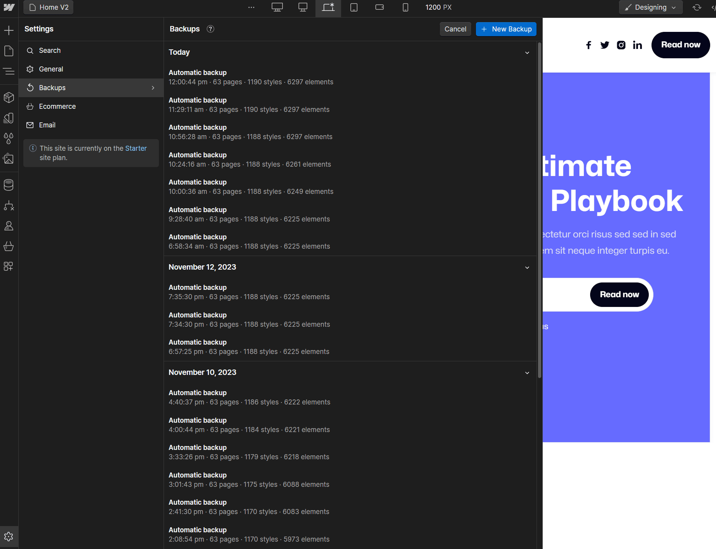
Task: Click the hero Read now button
Action: click(619, 295)
